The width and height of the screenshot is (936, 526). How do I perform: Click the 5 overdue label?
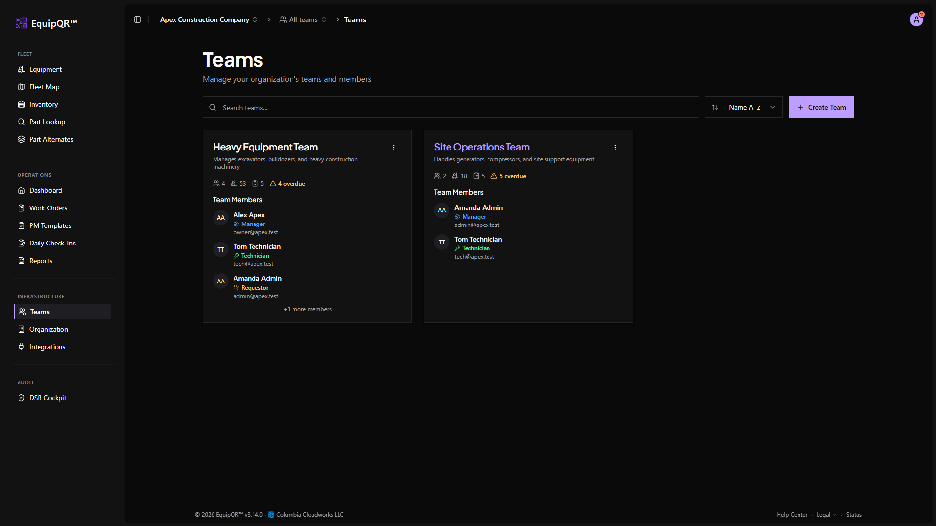point(512,176)
